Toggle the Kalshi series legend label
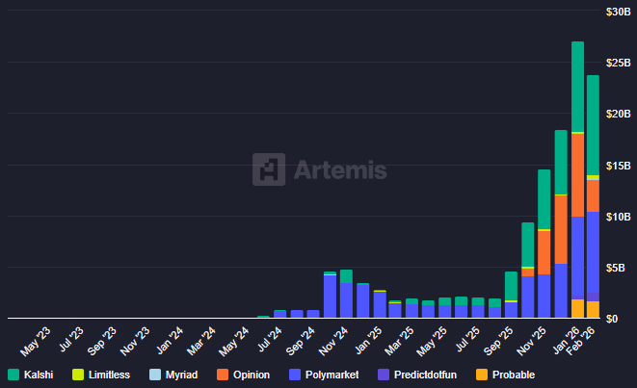The width and height of the screenshot is (637, 388). (39, 375)
